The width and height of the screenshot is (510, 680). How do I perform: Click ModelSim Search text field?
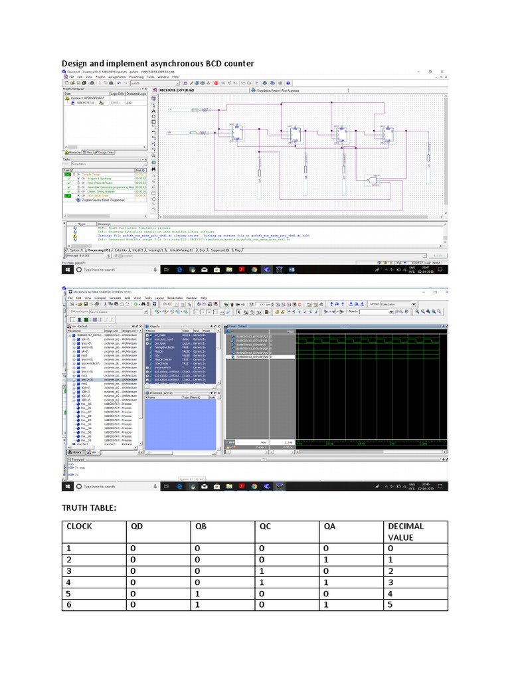click(375, 312)
